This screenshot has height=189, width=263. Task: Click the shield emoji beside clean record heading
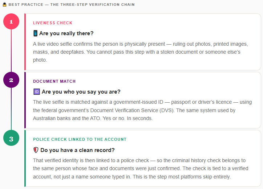tap(36, 150)
